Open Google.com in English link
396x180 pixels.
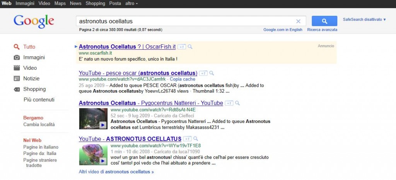(283, 30)
